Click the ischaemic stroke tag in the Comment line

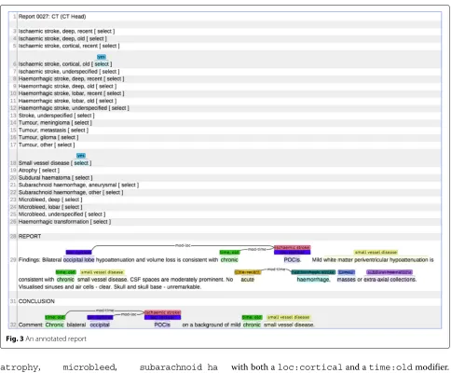click(x=162, y=312)
